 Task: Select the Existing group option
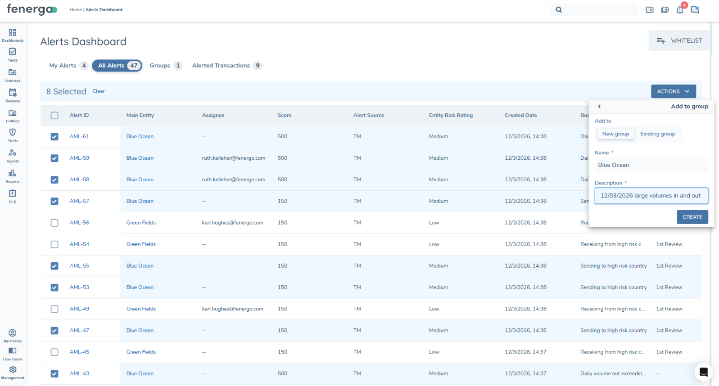coord(657,134)
